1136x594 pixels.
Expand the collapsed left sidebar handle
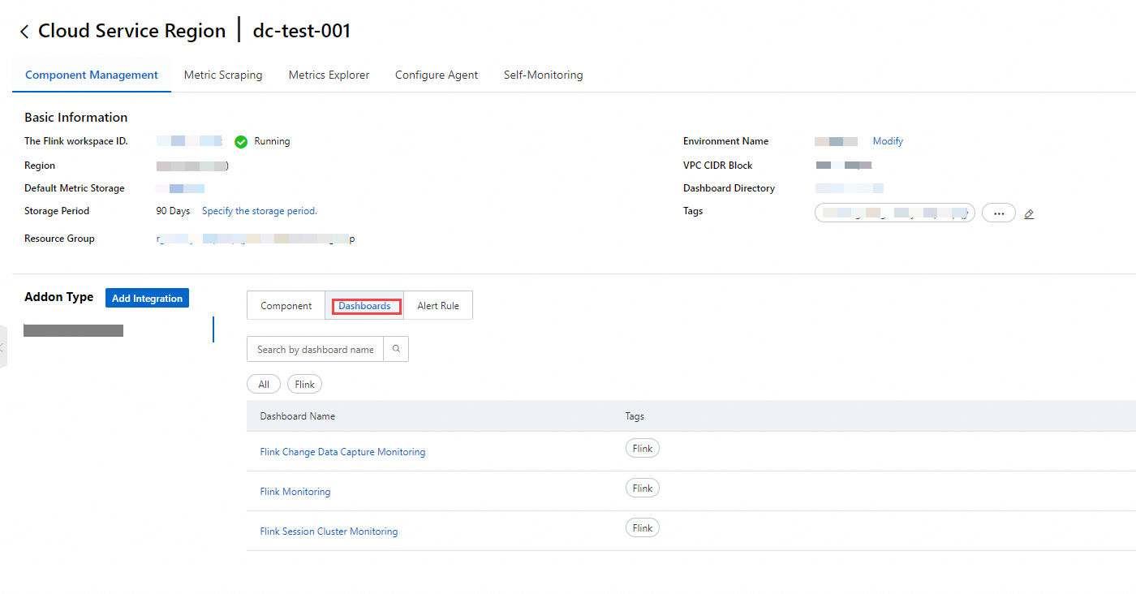click(x=3, y=347)
